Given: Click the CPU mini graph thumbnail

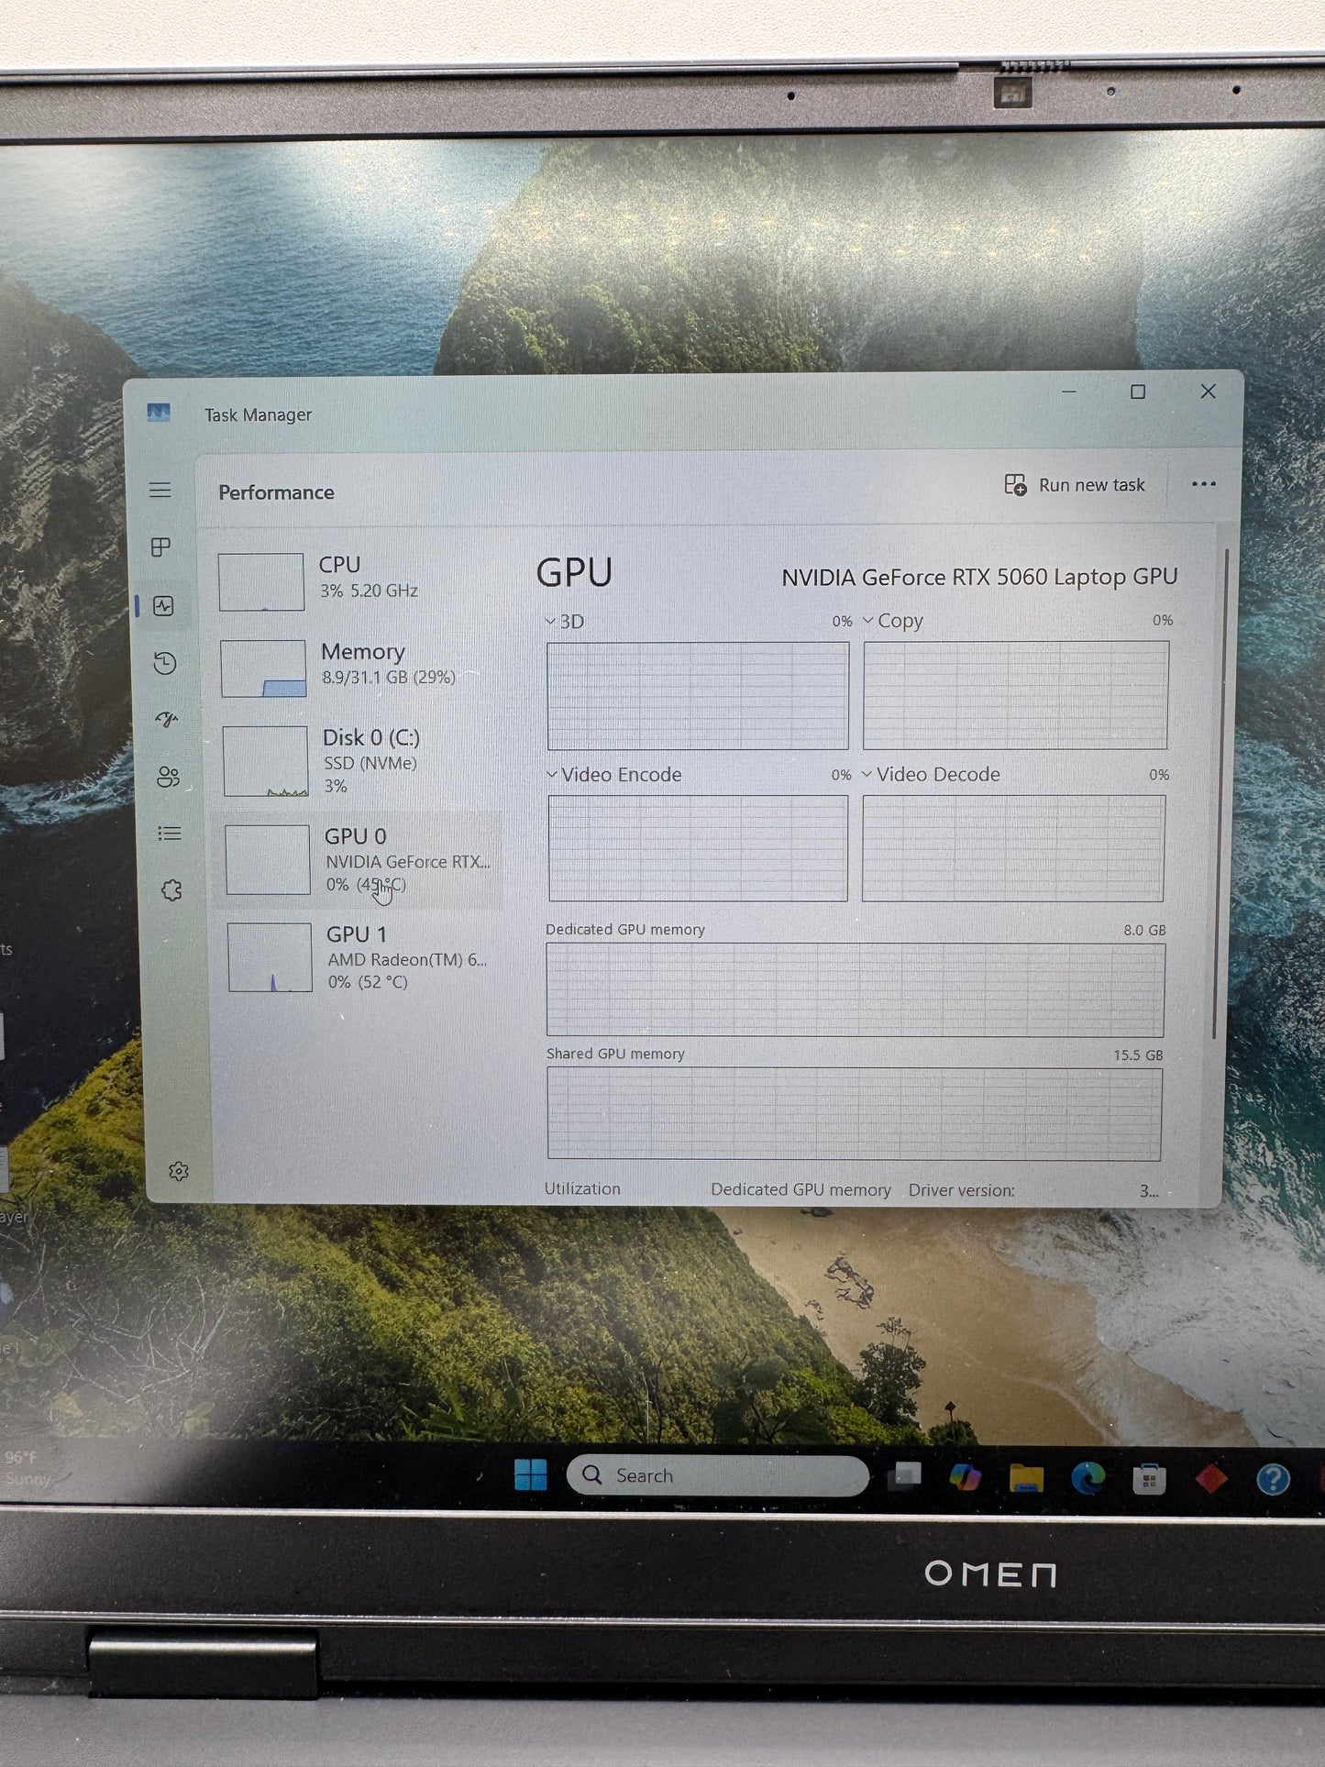Looking at the screenshot, I should [261, 582].
